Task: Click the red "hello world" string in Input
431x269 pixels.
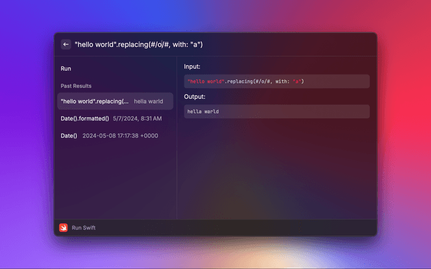Action: coord(205,81)
